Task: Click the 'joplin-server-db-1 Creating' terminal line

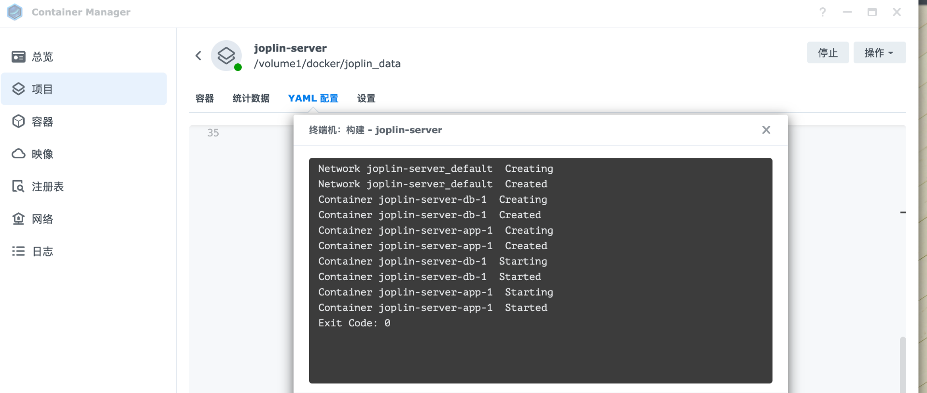Action: click(x=433, y=199)
